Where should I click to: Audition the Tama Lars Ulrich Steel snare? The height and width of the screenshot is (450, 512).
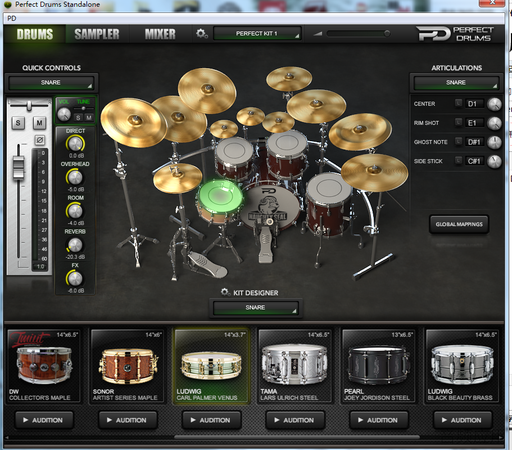295,420
